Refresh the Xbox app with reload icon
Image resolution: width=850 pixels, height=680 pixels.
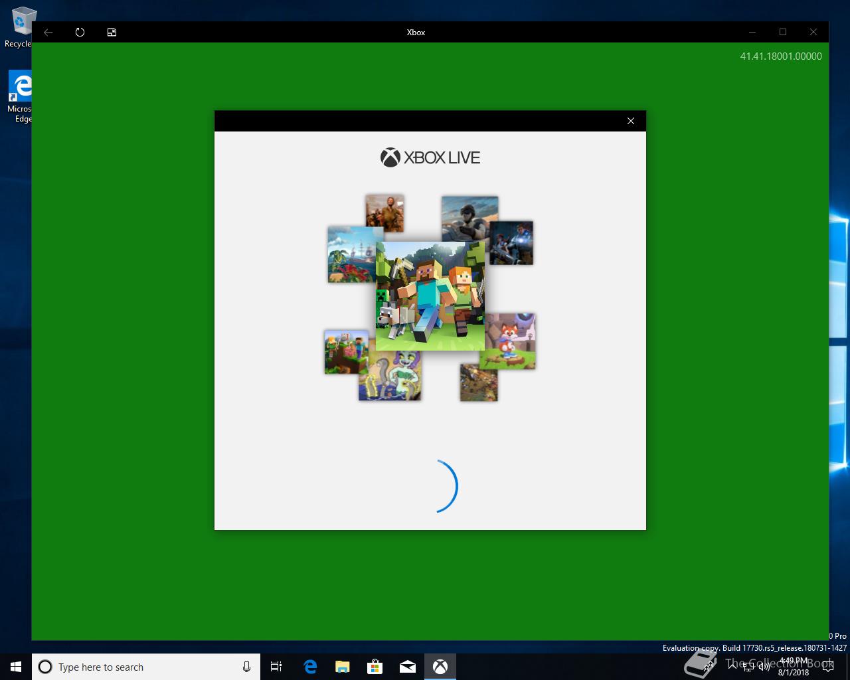tap(80, 32)
